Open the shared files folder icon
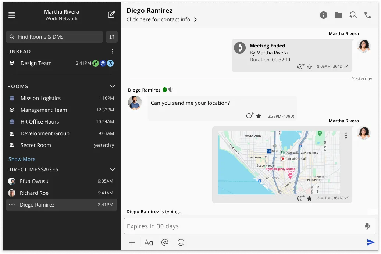This screenshot has height=254, width=381. [x=338, y=15]
